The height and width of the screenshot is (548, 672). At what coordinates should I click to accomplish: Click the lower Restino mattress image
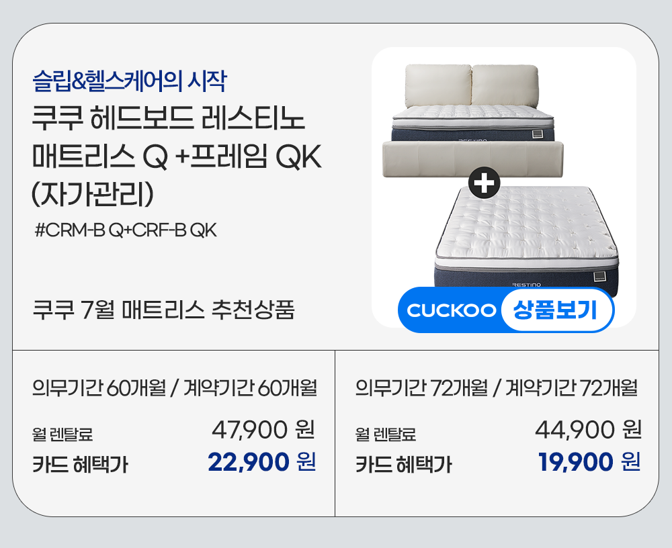pos(528,235)
